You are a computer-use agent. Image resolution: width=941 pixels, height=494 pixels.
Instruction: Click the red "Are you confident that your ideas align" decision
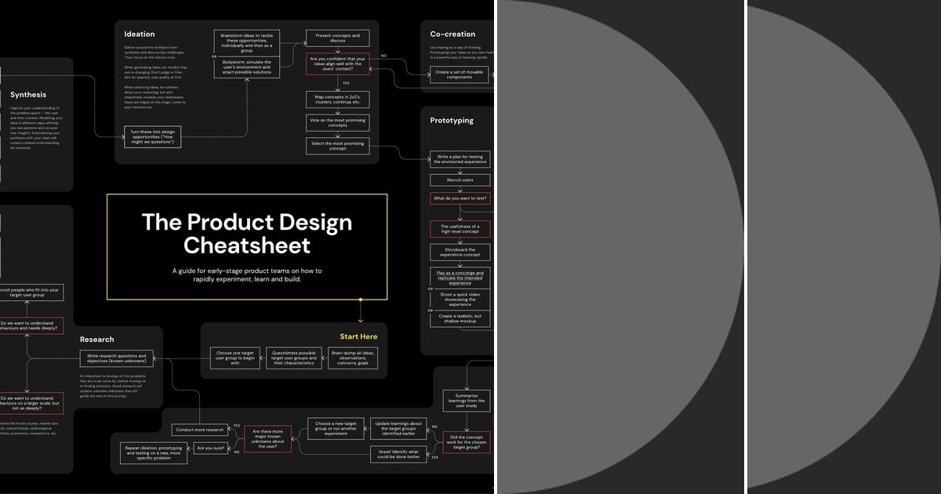(337, 64)
